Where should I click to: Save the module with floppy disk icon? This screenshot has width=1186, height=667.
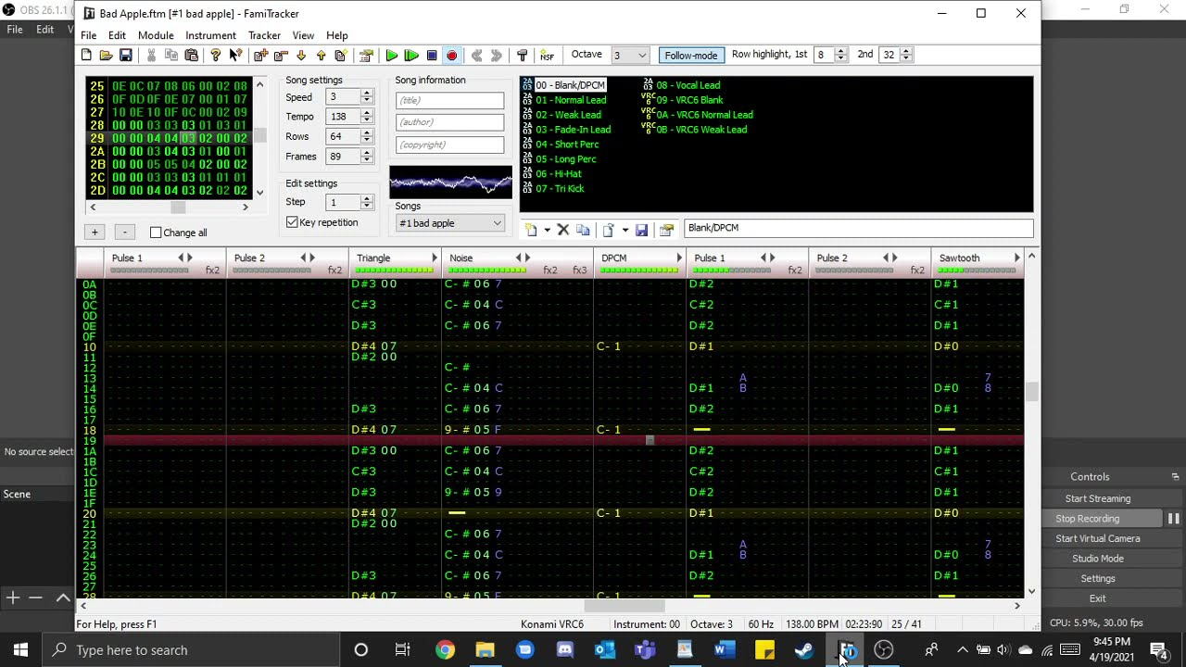click(126, 56)
